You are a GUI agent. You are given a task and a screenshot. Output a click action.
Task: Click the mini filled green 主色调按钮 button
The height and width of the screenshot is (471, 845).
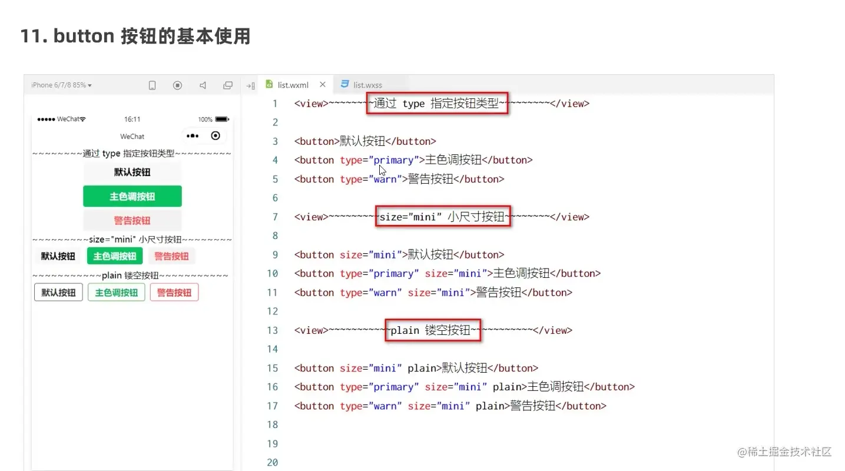point(115,256)
